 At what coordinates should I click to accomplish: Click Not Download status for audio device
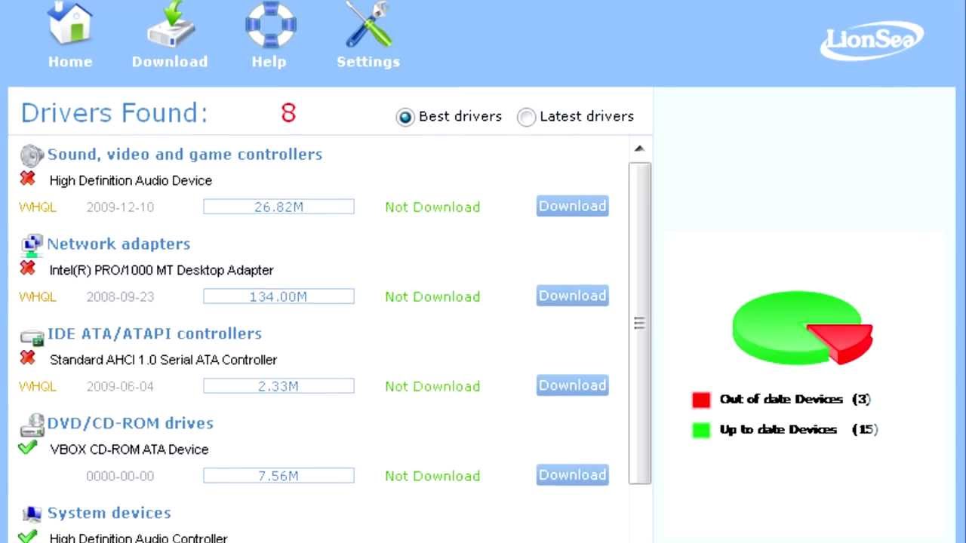pyautogui.click(x=432, y=207)
